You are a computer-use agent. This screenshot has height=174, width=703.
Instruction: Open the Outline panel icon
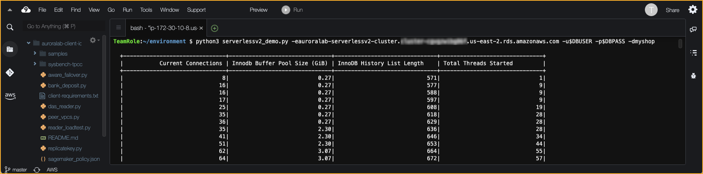point(693,53)
